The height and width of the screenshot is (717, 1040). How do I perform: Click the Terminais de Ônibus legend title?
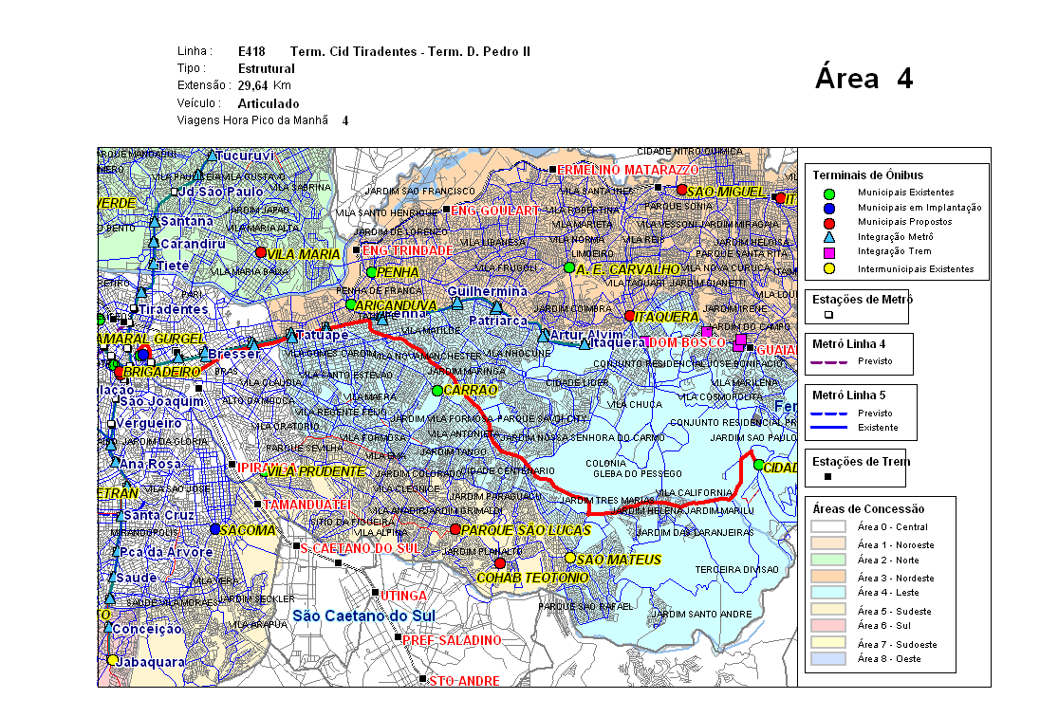pos(867,175)
